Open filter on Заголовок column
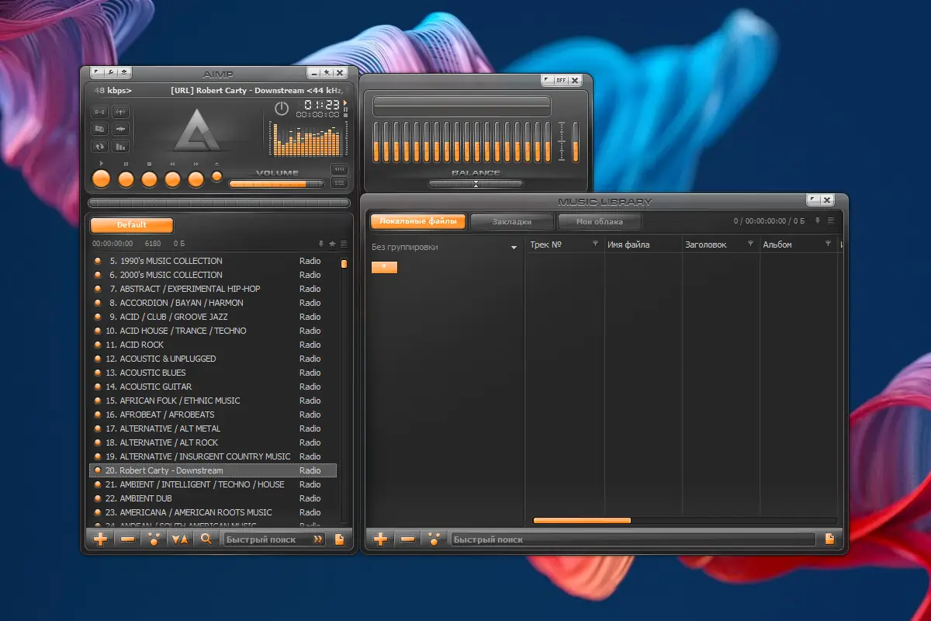Image resolution: width=931 pixels, height=621 pixels. [x=750, y=243]
